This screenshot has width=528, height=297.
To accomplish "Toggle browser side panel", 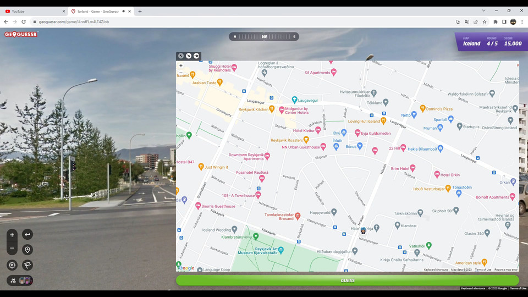I will pos(504,21).
